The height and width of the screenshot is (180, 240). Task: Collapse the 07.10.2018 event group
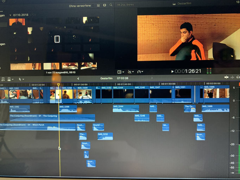10,15
